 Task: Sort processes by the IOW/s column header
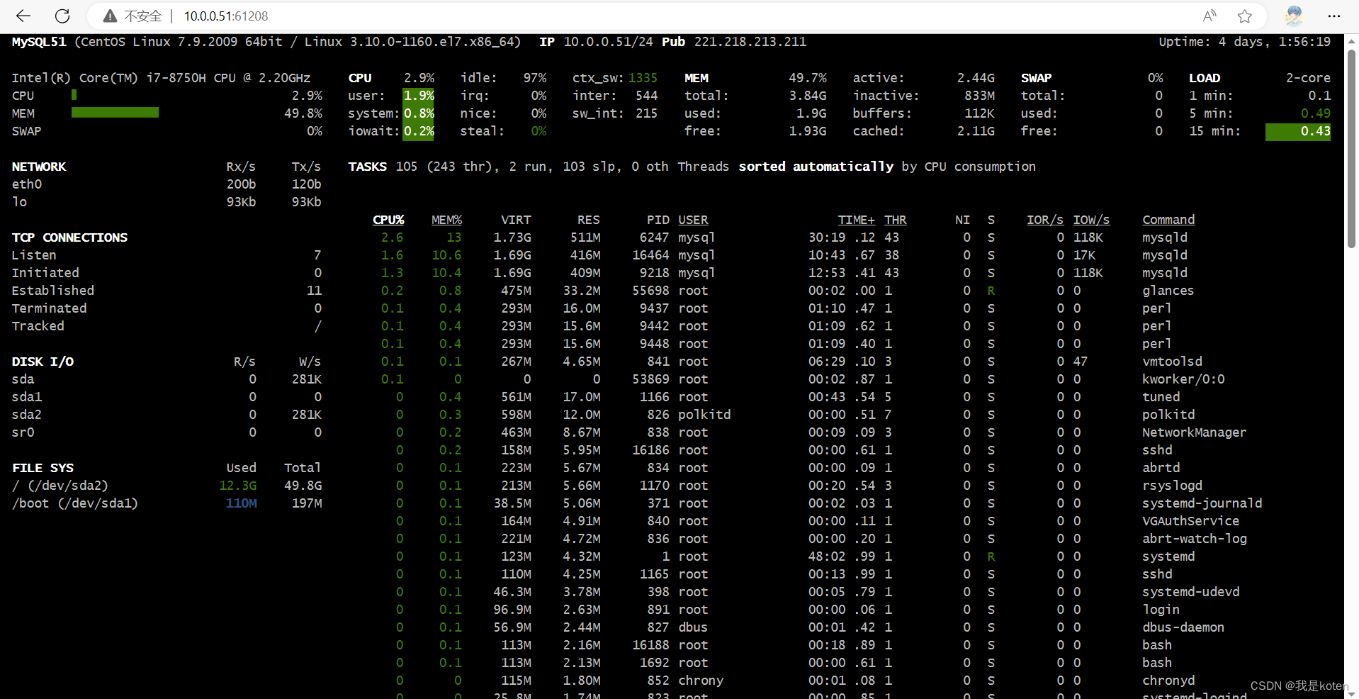point(1091,220)
